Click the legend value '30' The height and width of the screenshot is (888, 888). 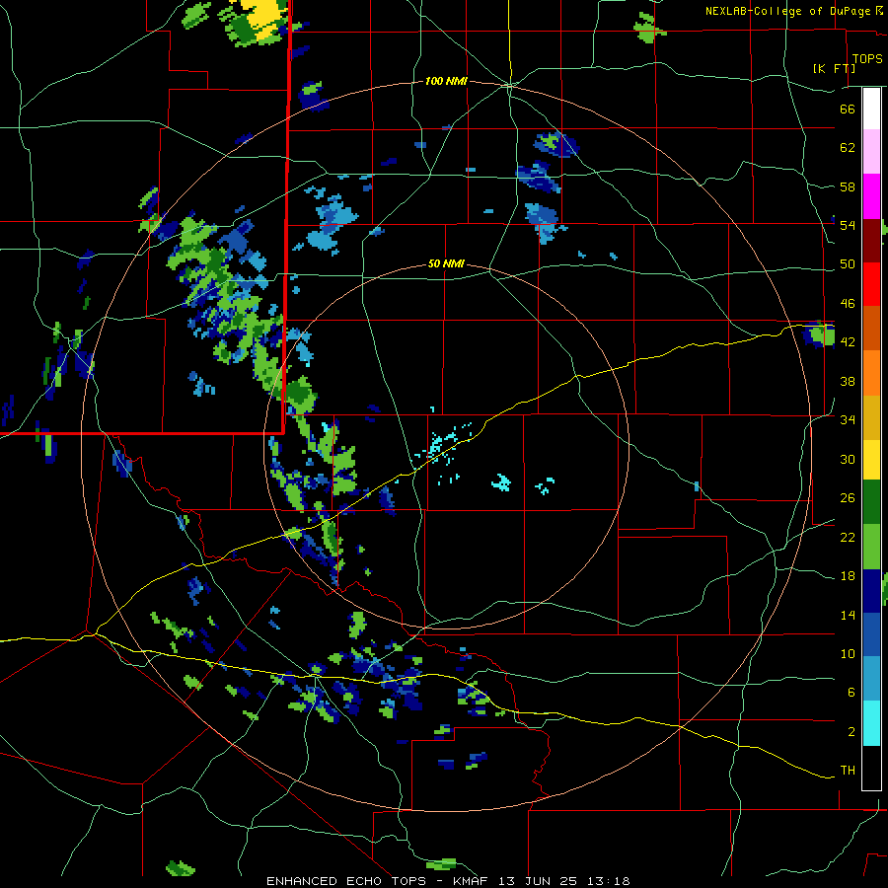(x=848, y=459)
